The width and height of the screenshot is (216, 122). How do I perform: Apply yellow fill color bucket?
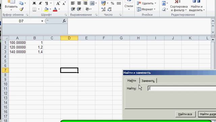point(46,9)
